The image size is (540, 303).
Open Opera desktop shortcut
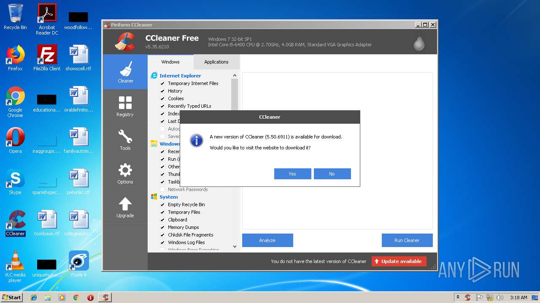[15, 141]
